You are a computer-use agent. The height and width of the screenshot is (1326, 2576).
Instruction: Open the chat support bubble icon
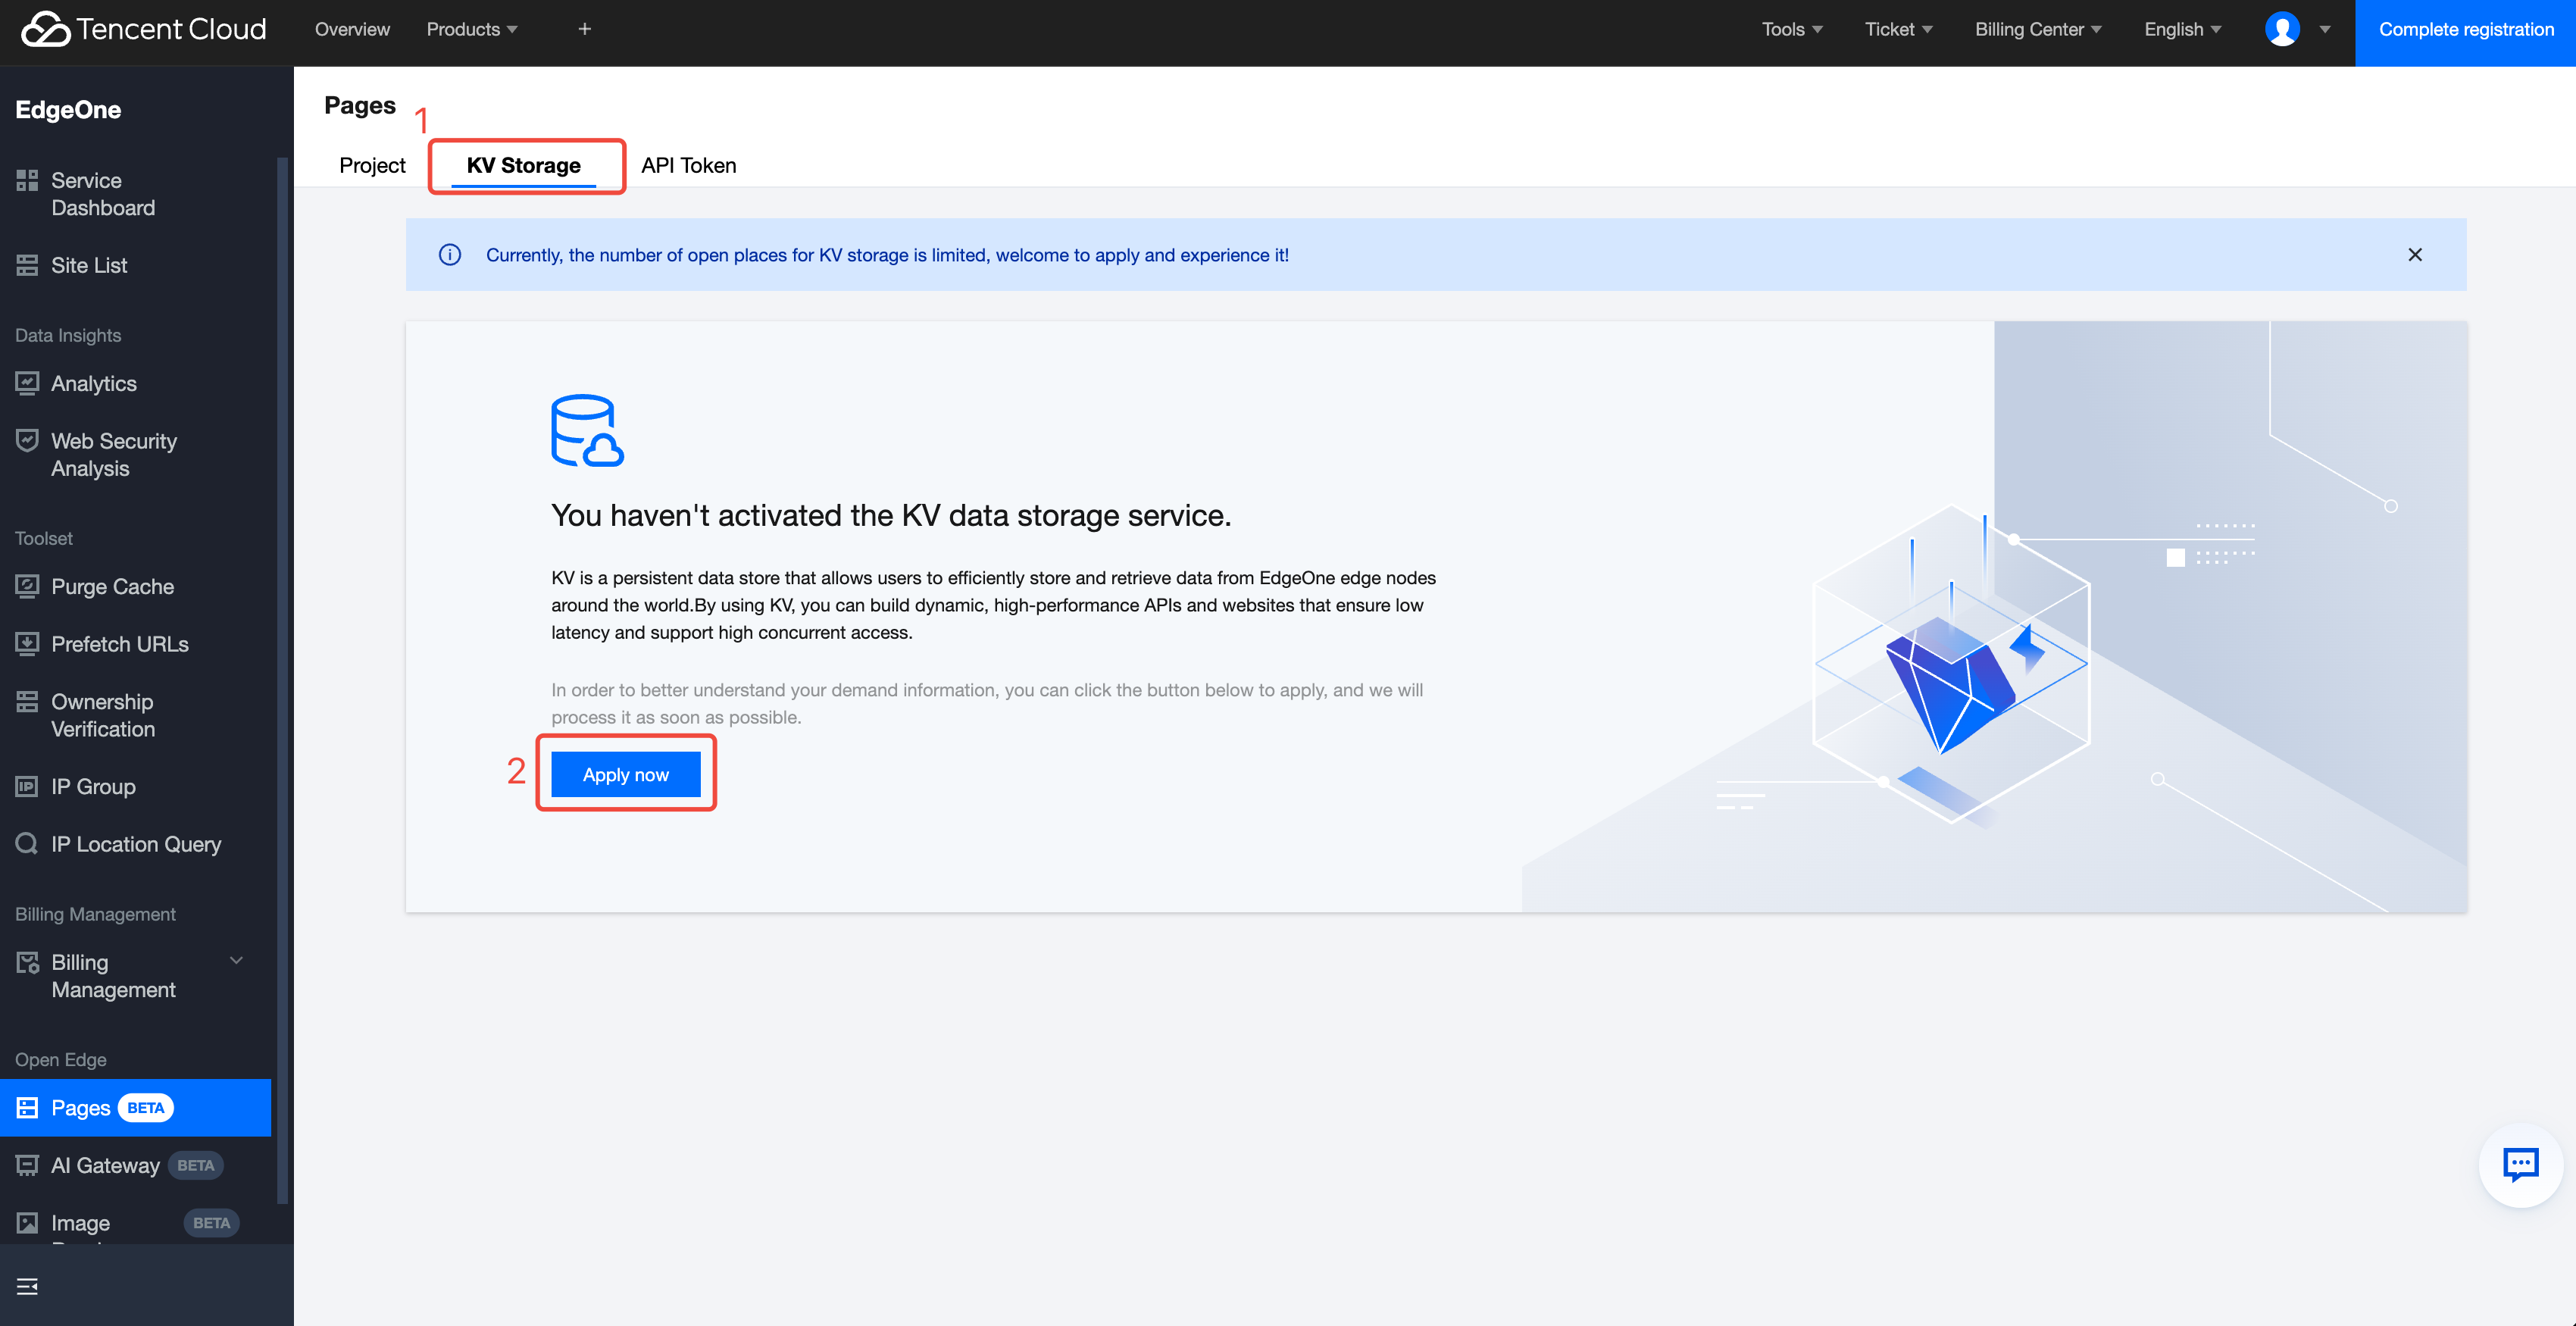tap(2520, 1164)
